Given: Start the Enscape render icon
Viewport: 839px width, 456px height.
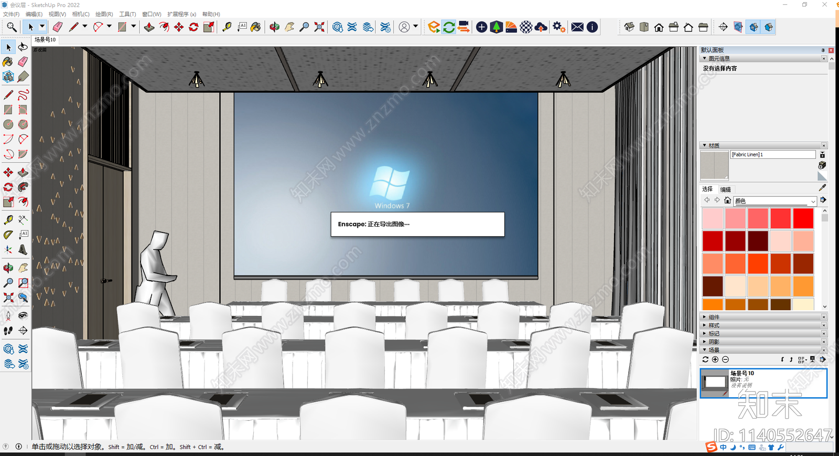Looking at the screenshot, I should (x=434, y=27).
